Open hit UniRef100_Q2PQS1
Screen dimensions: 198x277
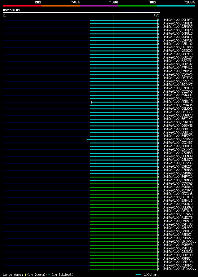click(178, 23)
